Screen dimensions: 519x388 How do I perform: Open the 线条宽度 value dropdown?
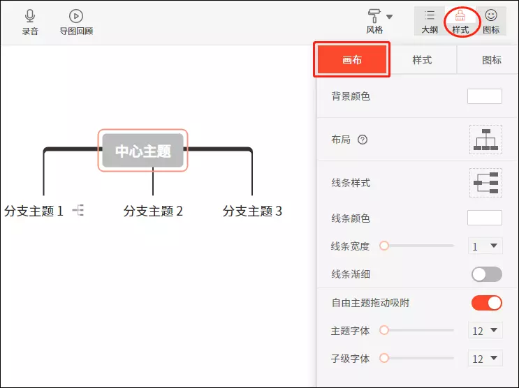pyautogui.click(x=485, y=246)
